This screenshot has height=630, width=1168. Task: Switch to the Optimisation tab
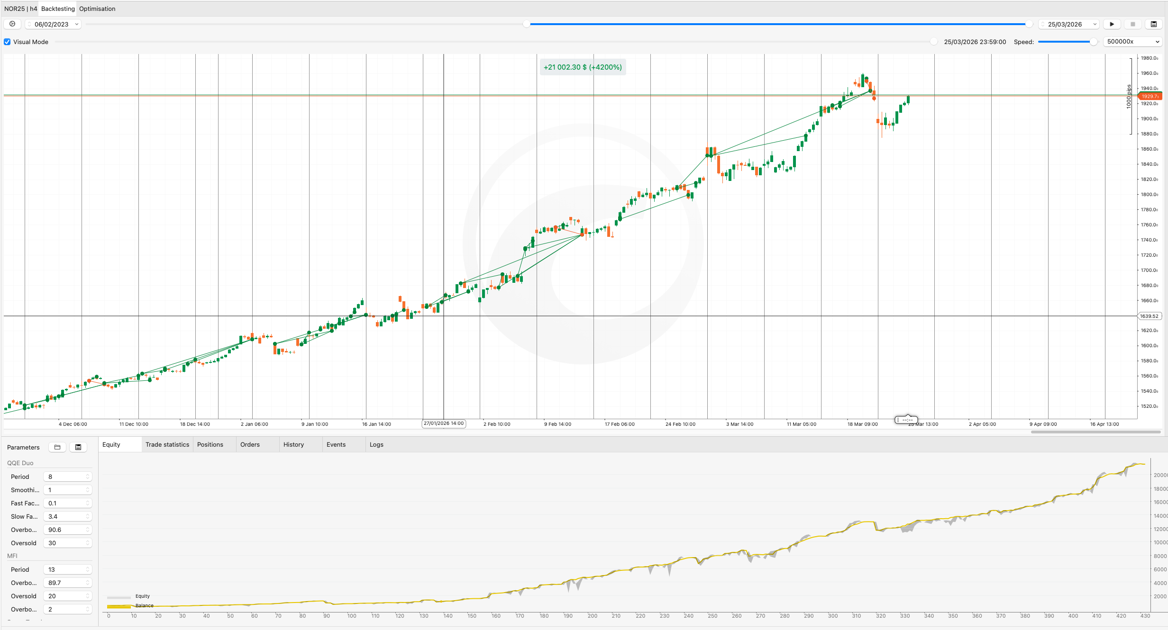(97, 9)
